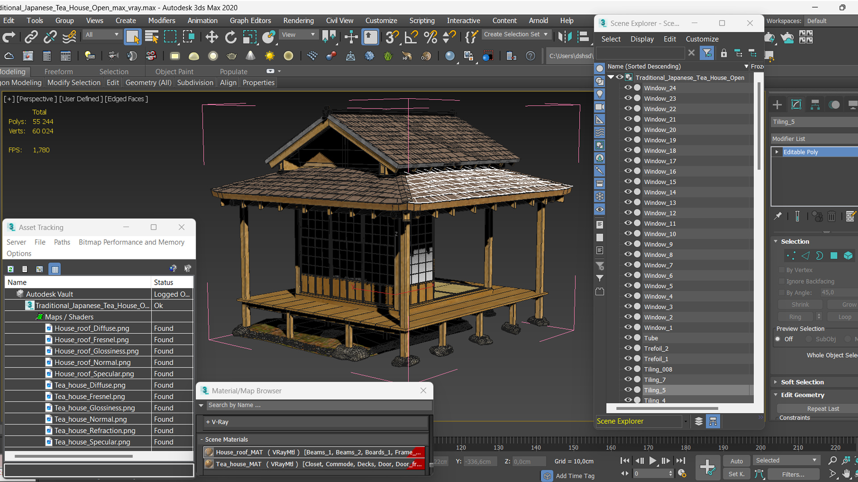This screenshot has height=482, width=858.
Task: Click the Auto key button
Action: coord(736,461)
